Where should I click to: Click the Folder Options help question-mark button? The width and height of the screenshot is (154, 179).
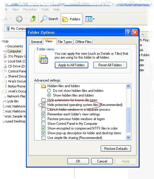pyautogui.click(x=128, y=32)
